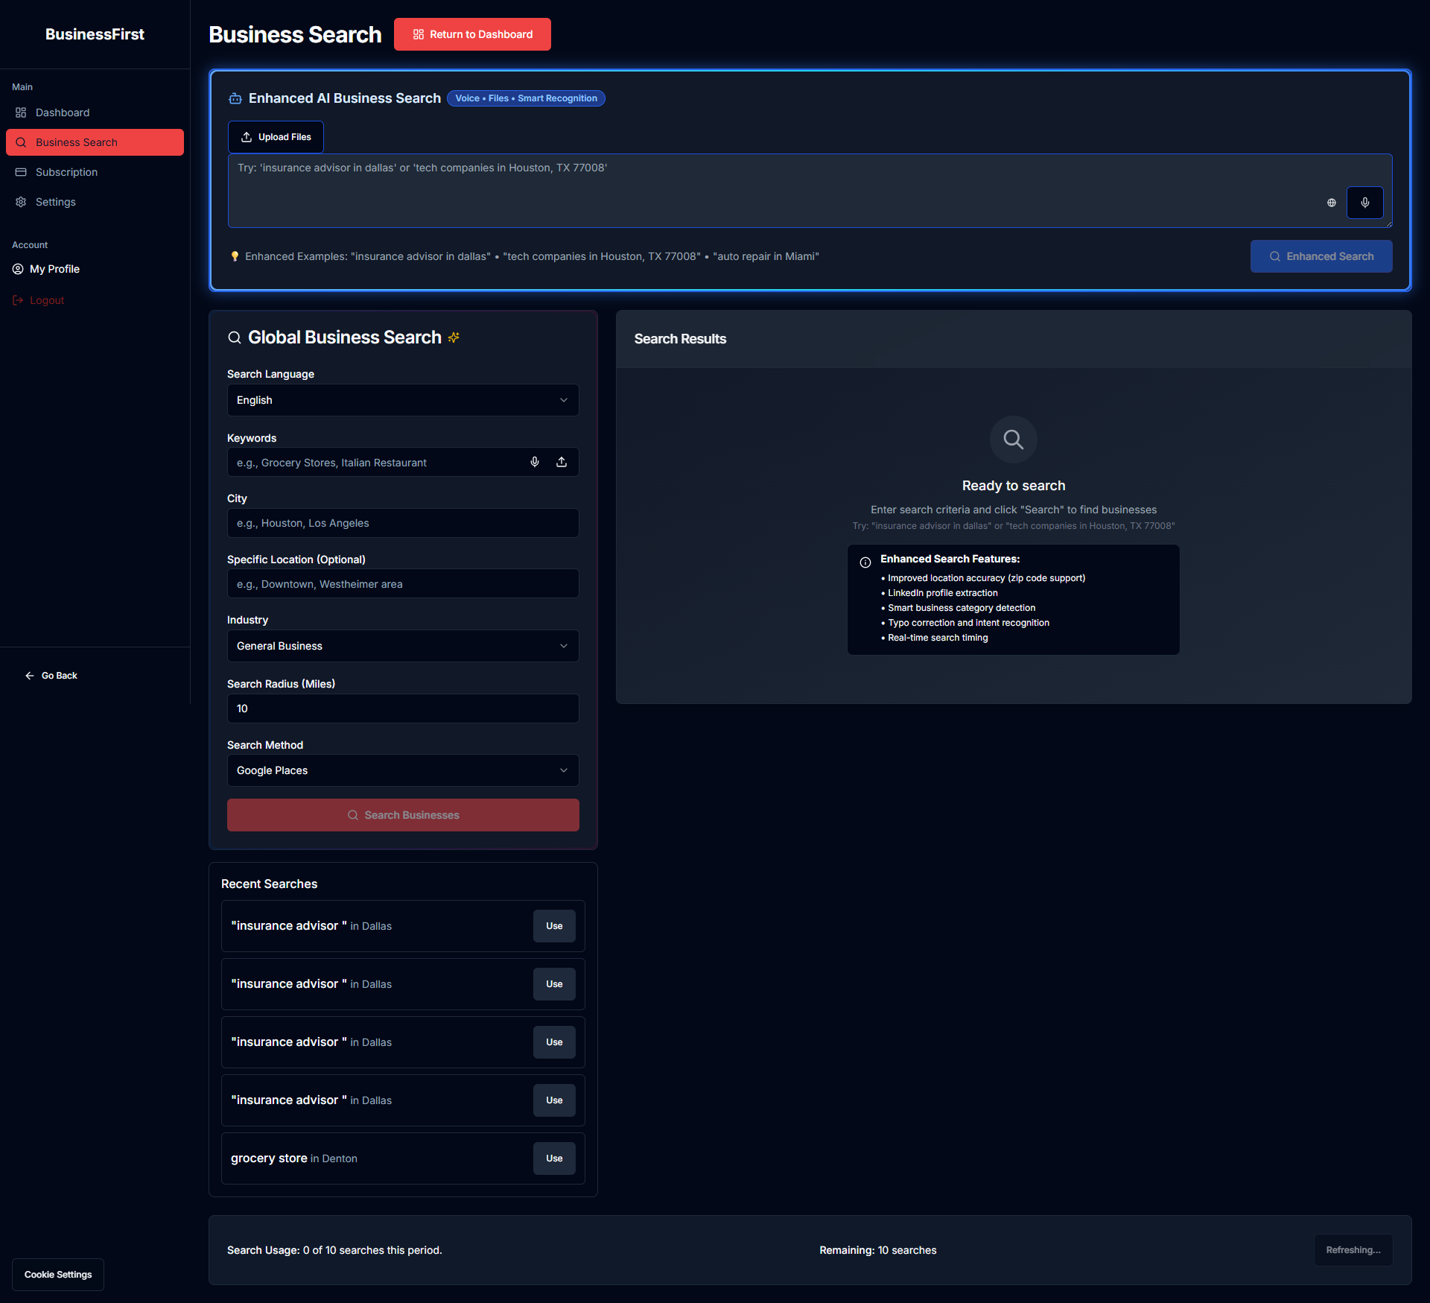This screenshot has width=1430, height=1303.
Task: Click the BusinessFirst logo text
Action: pos(95,34)
